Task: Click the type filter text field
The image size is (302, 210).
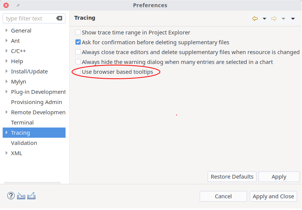Action: 30,19
